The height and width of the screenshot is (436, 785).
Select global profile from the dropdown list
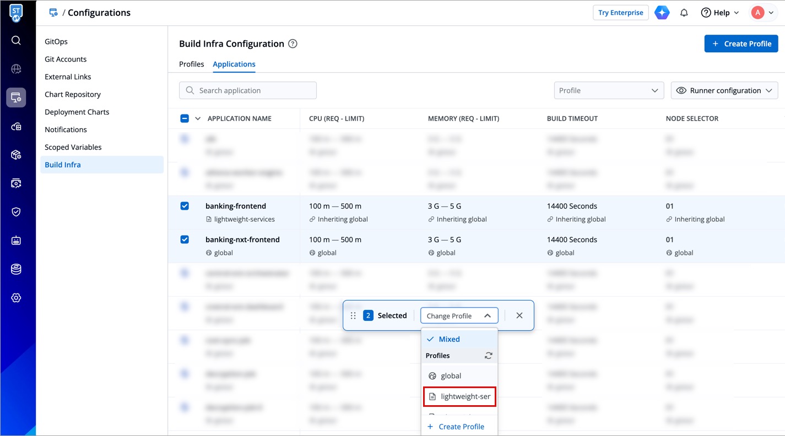click(451, 376)
